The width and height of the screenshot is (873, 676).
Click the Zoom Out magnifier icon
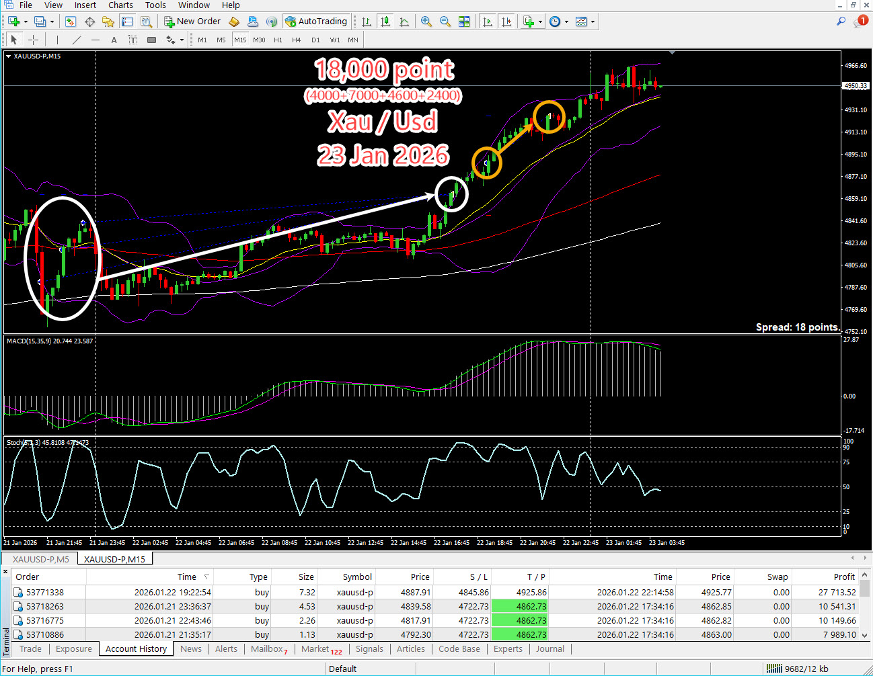(x=445, y=22)
